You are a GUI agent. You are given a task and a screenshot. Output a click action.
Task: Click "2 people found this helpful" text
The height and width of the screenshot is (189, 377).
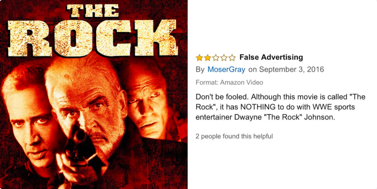(x=234, y=136)
